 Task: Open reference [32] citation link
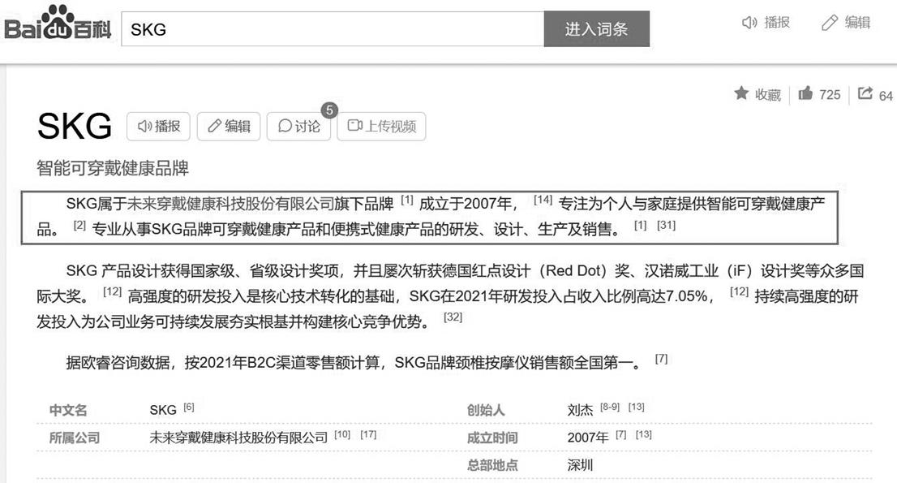(453, 317)
